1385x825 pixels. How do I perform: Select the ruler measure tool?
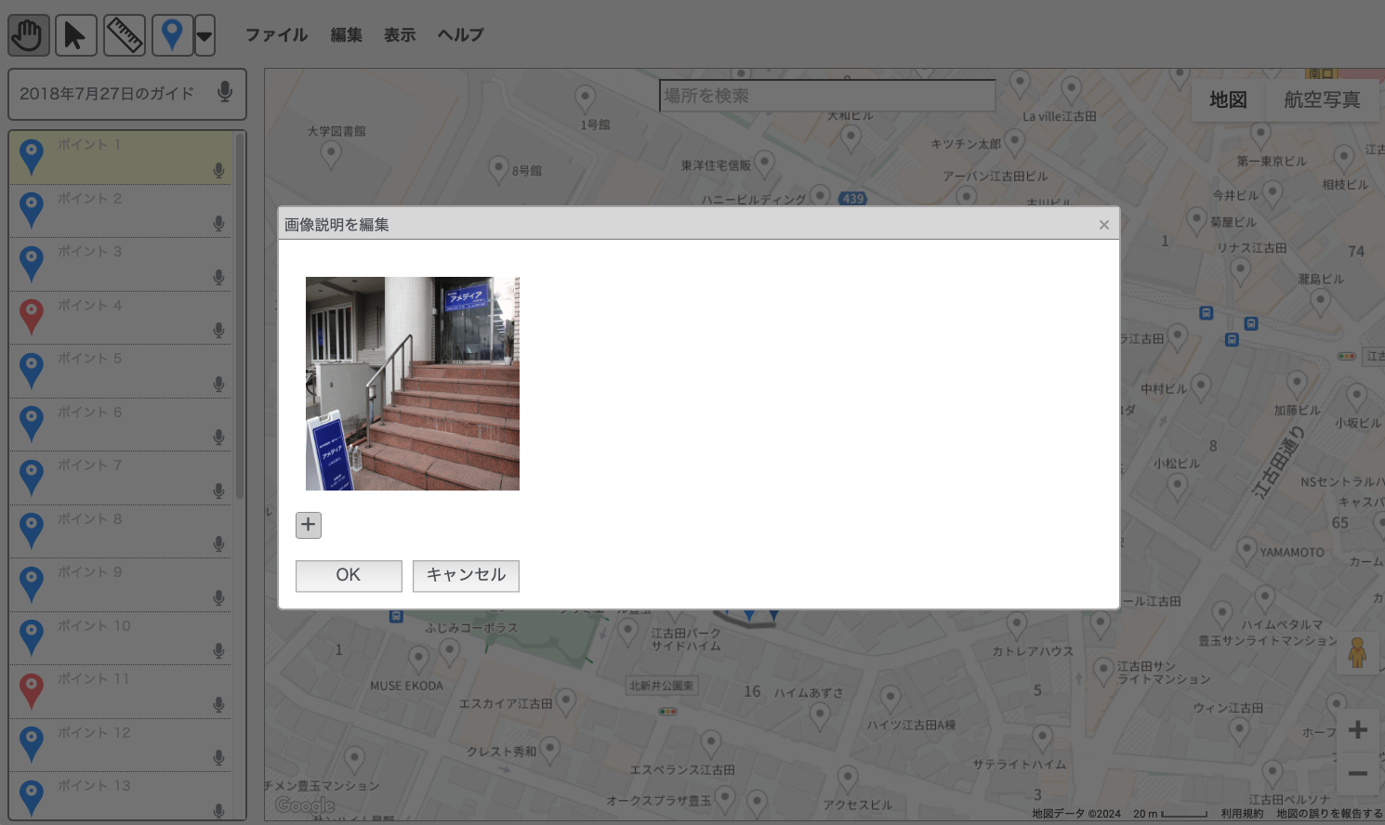tap(124, 36)
